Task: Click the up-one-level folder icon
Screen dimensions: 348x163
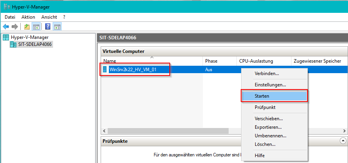Action: point(27,27)
